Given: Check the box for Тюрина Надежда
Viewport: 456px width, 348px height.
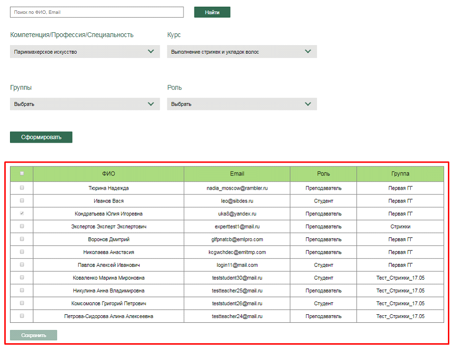Looking at the screenshot, I should (x=22, y=188).
